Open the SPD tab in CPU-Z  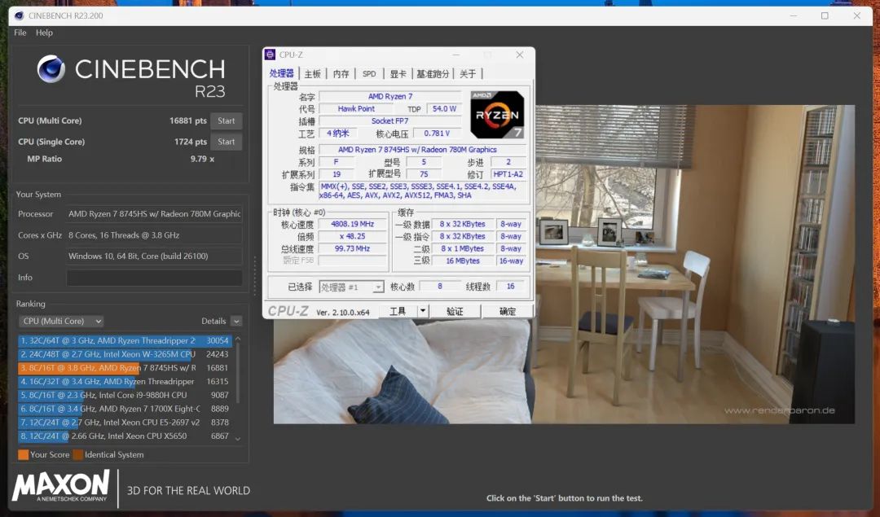(369, 73)
